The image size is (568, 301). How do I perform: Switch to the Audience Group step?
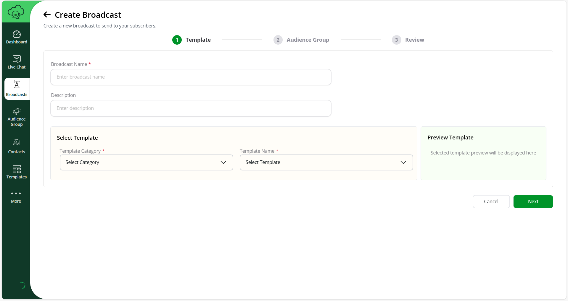(308, 40)
